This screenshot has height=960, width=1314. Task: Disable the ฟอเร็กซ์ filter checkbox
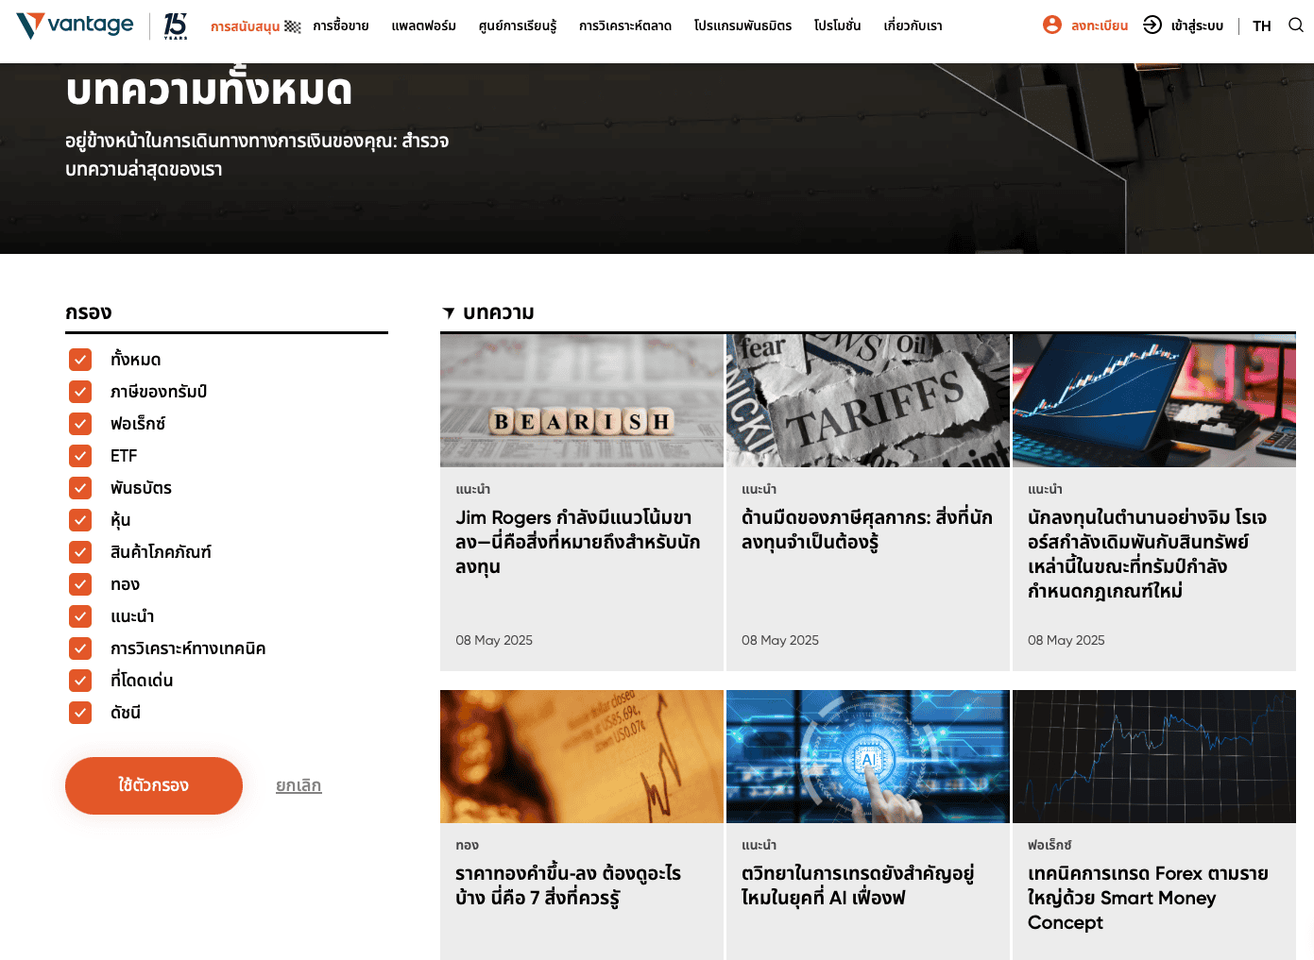coord(80,424)
